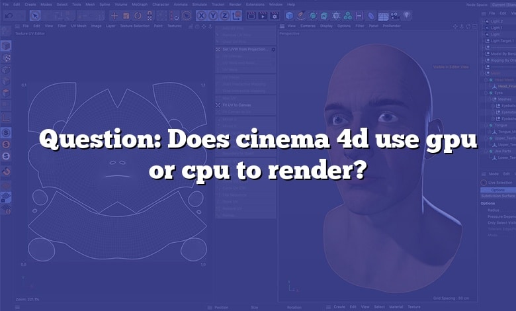Collapse the Eyes group expander

(x=486, y=93)
